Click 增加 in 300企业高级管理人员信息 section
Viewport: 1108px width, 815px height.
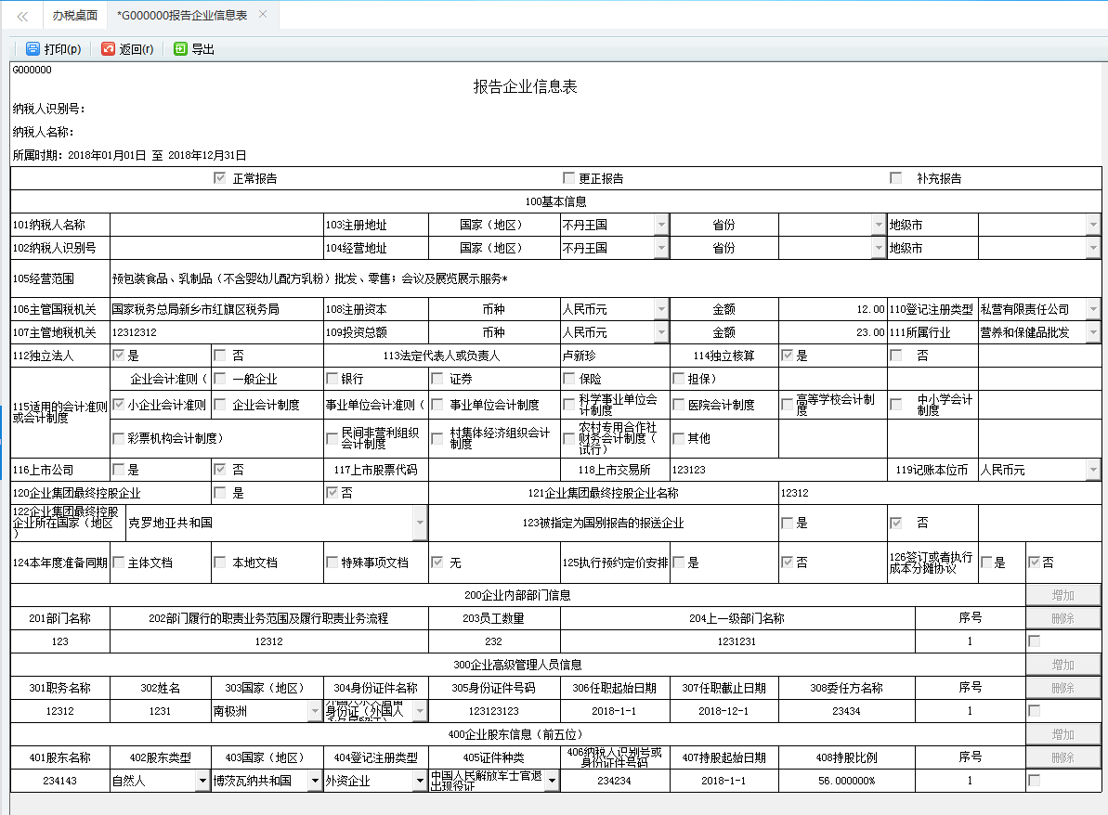pos(1062,664)
